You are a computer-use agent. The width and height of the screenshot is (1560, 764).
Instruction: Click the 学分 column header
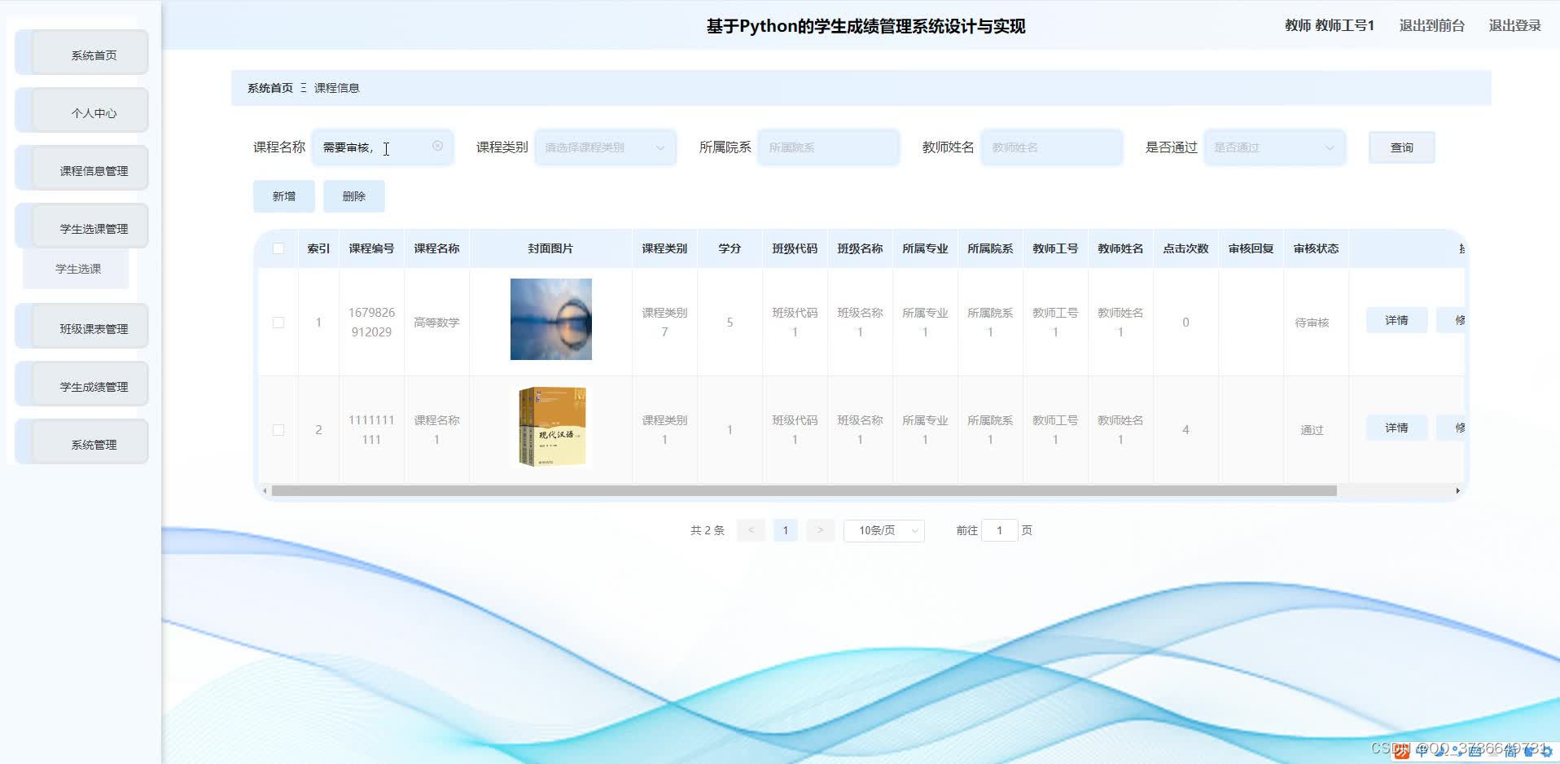[730, 248]
